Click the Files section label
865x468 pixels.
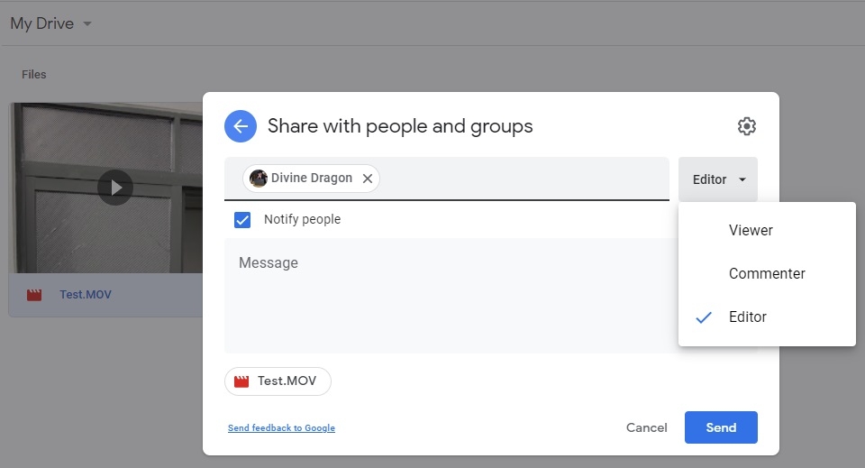pyautogui.click(x=33, y=75)
